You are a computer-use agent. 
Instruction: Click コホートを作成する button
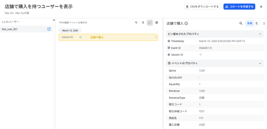pyautogui.click(x=239, y=7)
